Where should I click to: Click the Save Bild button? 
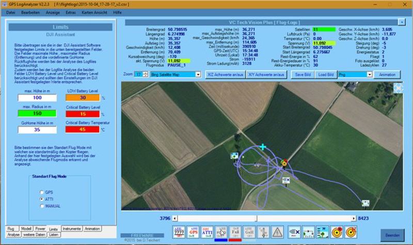click(303, 74)
